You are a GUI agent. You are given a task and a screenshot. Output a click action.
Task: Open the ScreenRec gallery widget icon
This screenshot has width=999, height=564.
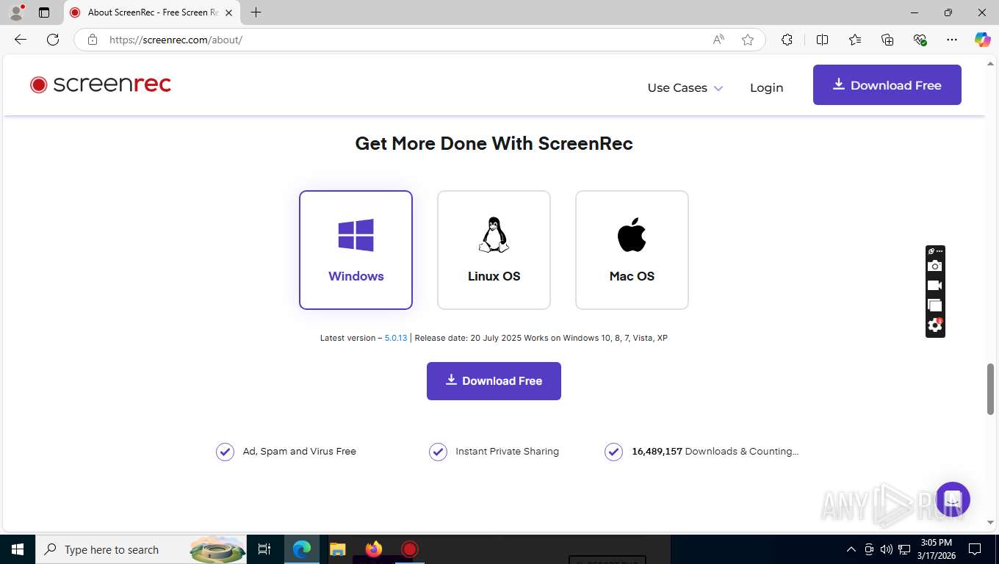[934, 305]
